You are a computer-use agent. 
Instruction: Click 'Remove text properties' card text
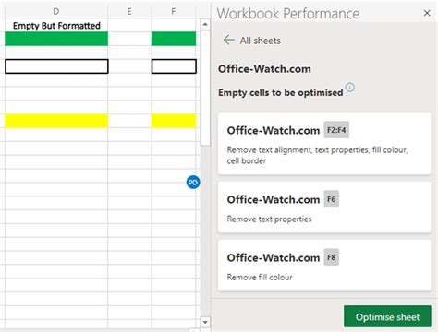[x=269, y=219]
